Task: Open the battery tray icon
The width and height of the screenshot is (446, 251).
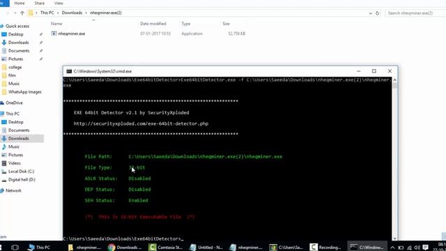Action: 401,248
